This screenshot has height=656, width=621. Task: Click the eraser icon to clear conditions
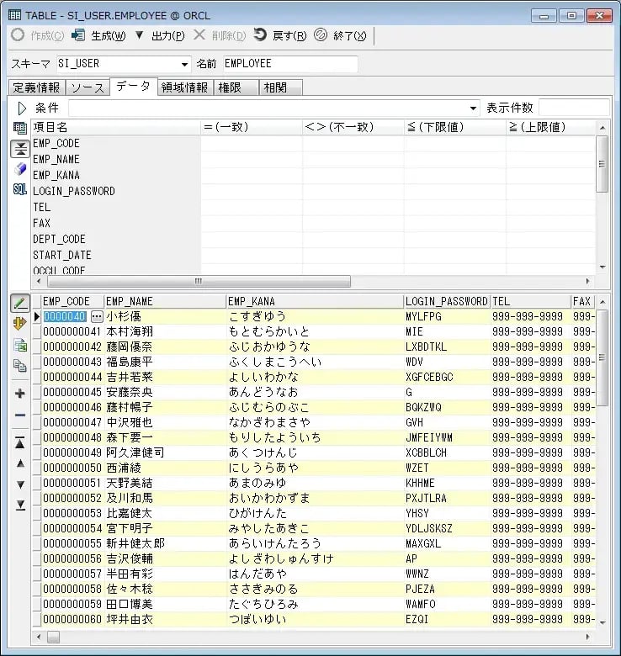pyautogui.click(x=20, y=169)
